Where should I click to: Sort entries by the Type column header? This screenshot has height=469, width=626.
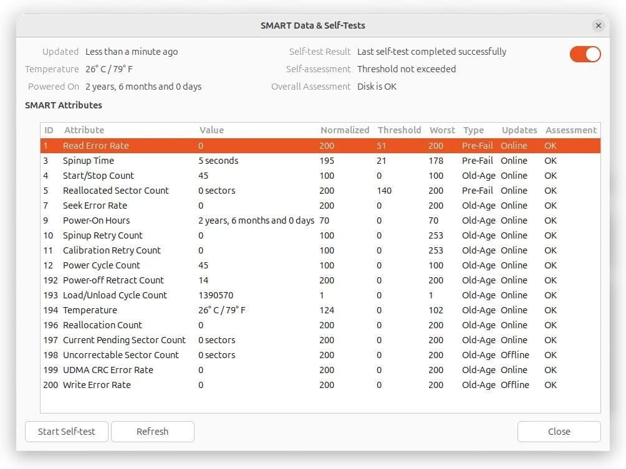474,130
